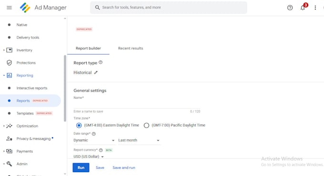Viewport: 324px width, 176px height.
Task: Select Pacific Daylight Time radio button
Action: click(146, 125)
